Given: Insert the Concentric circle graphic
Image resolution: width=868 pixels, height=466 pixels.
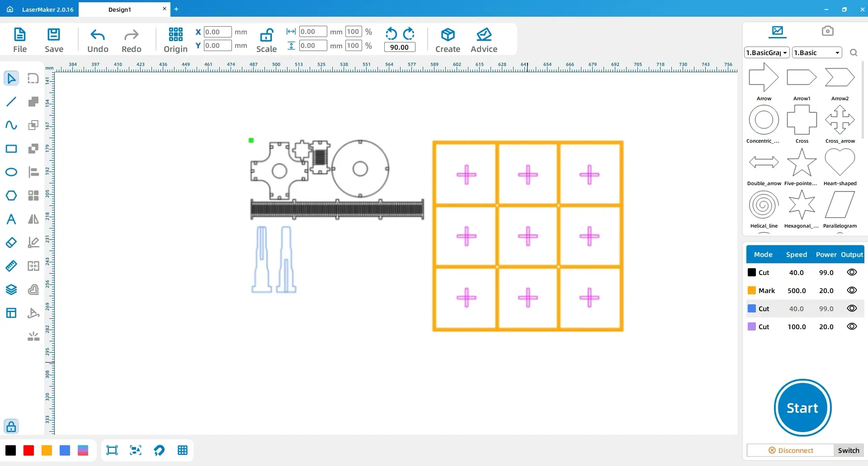Looking at the screenshot, I should 764,124.
